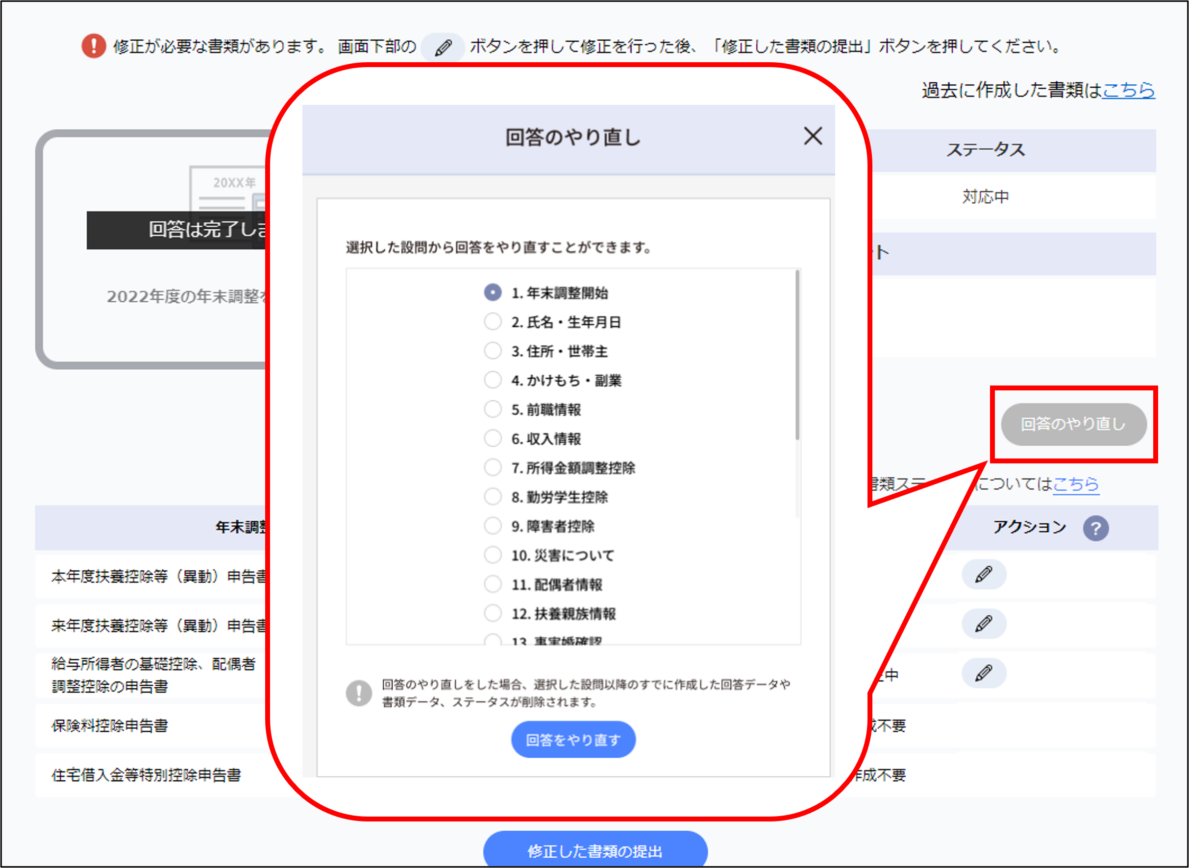Screen dimensions: 1189x868
Task: Choose option 6. 収入情報
Action: click(493, 438)
